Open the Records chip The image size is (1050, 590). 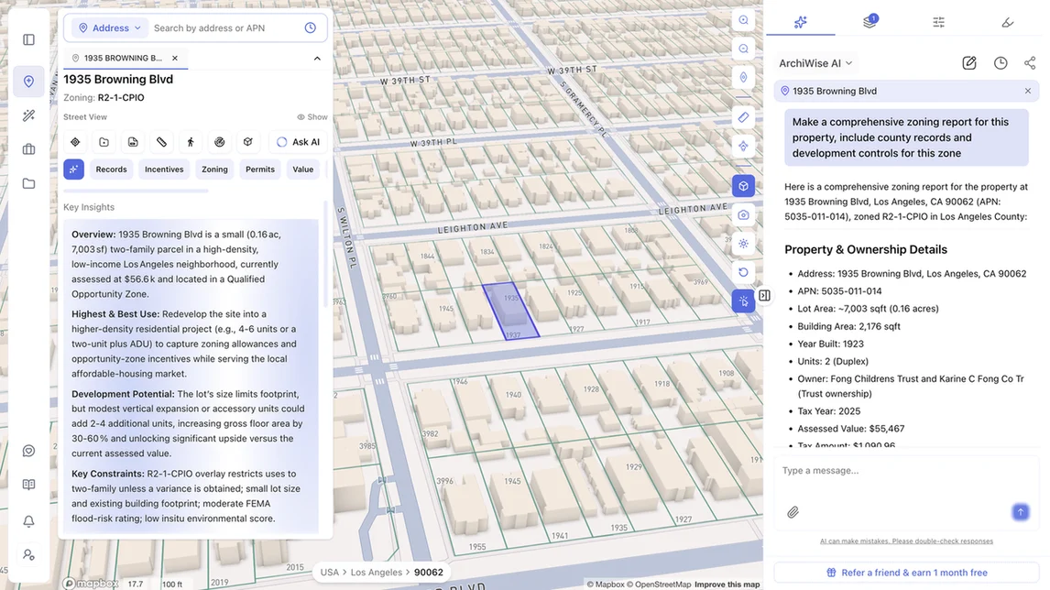pyautogui.click(x=111, y=169)
